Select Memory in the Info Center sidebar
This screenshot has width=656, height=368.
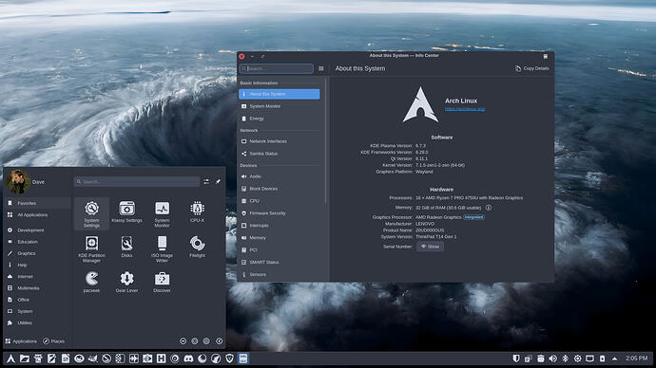280,238
